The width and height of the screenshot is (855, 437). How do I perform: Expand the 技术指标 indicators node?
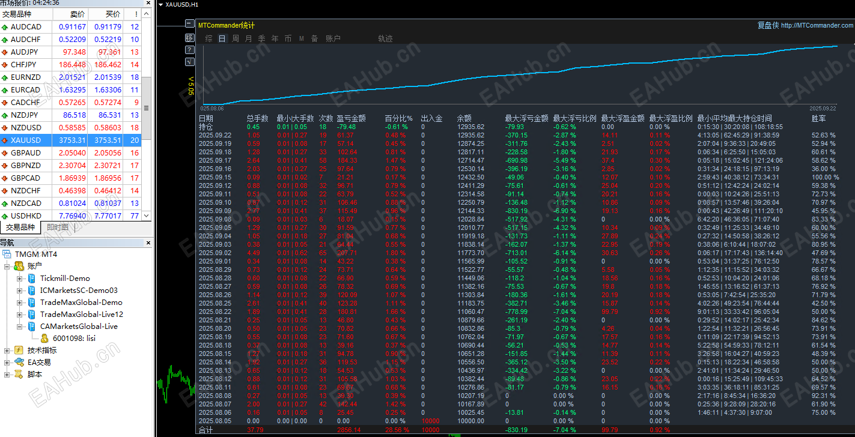[7, 350]
